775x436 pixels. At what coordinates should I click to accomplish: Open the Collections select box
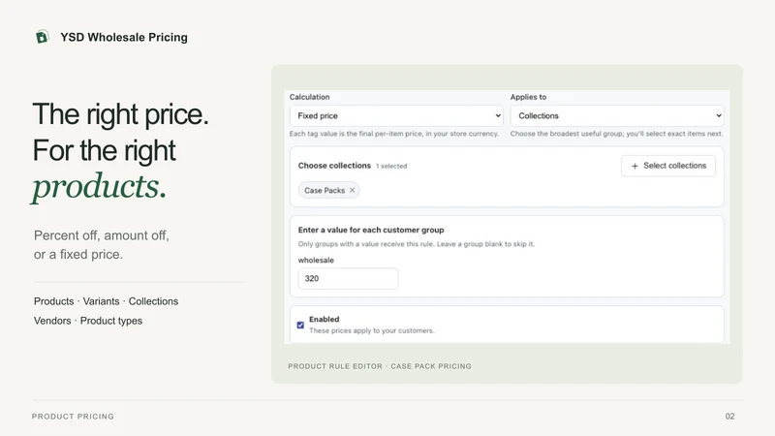[617, 115]
